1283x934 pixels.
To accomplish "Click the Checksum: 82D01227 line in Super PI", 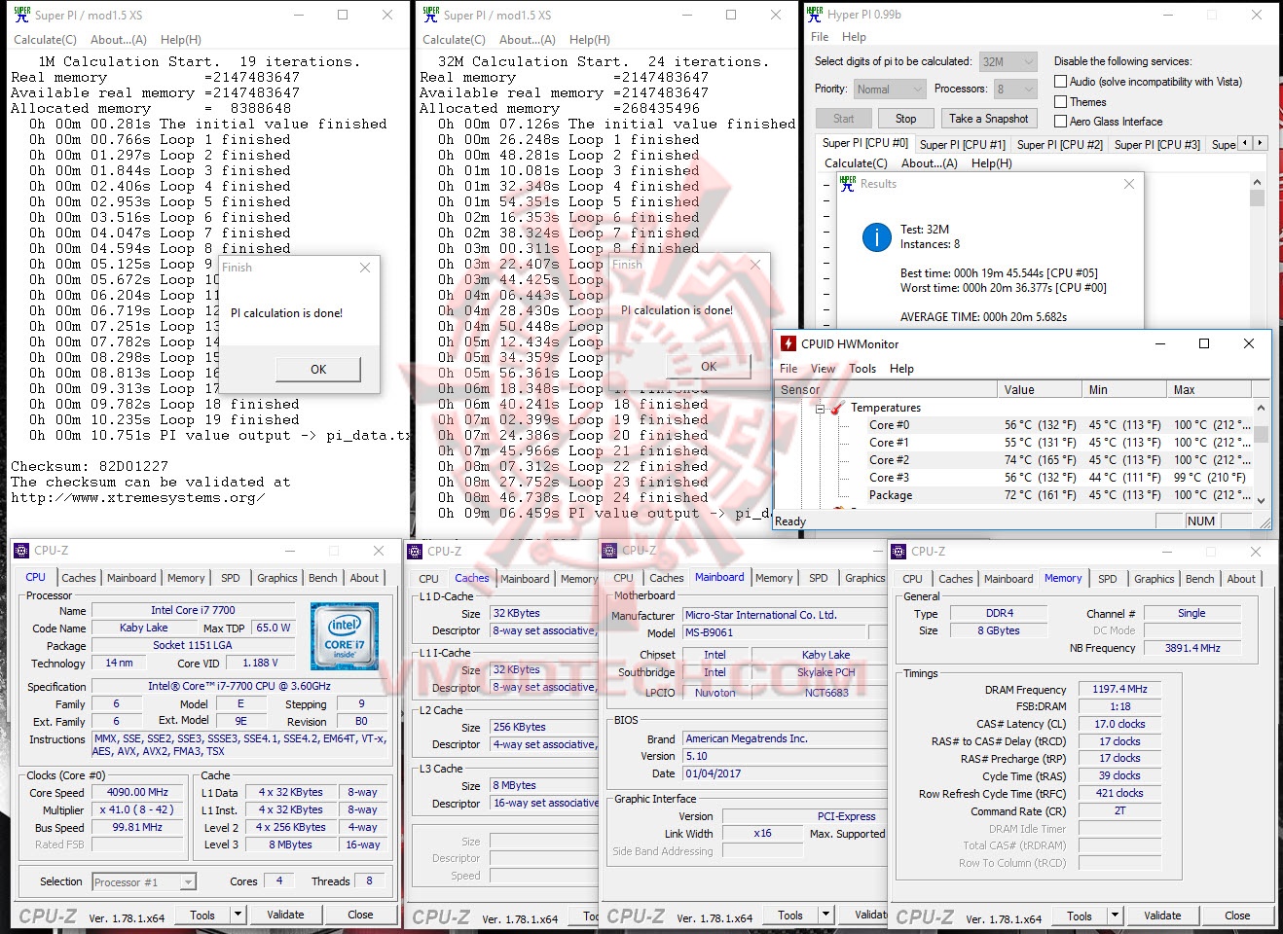I will pyautogui.click(x=90, y=466).
